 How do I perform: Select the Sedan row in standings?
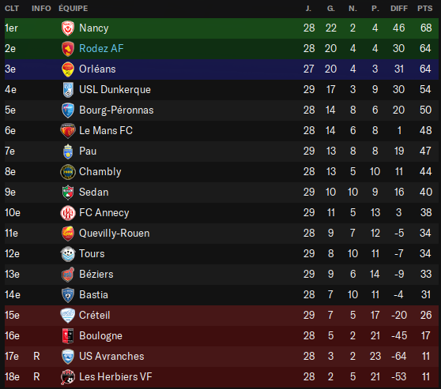pyautogui.click(x=221, y=193)
